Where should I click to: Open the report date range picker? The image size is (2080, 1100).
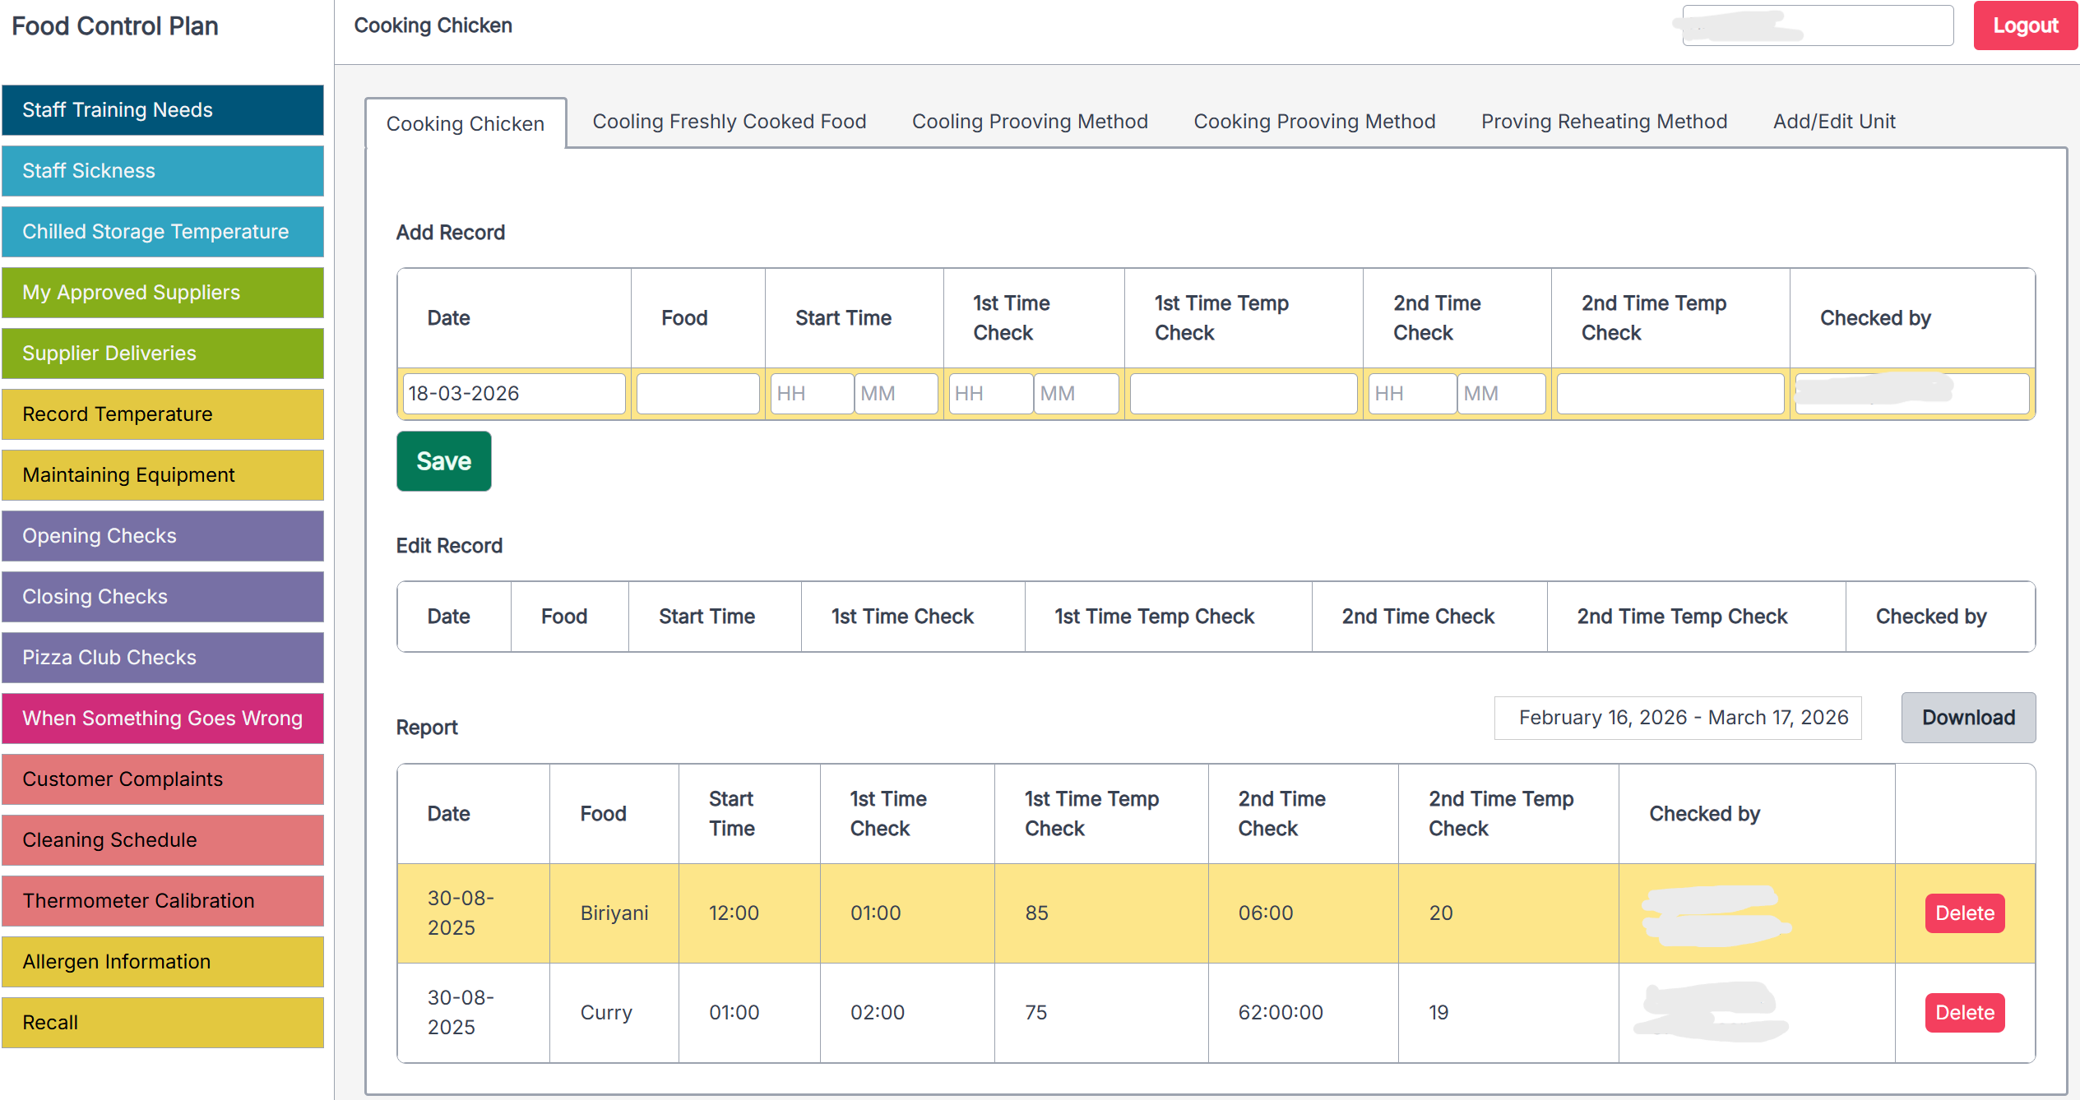(x=1678, y=717)
